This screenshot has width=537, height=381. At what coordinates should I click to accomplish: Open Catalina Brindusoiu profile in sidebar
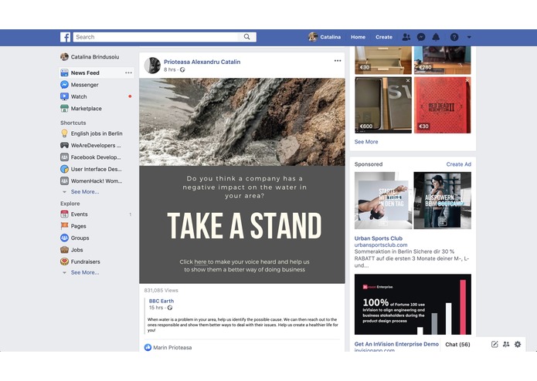click(x=95, y=57)
